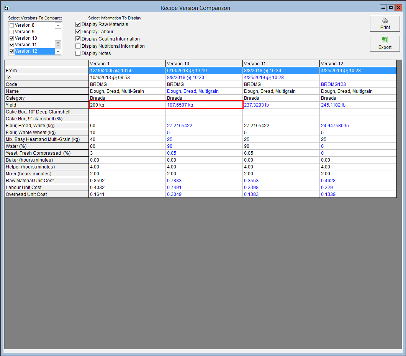
Task: Select the From row label
Action: 47,71
